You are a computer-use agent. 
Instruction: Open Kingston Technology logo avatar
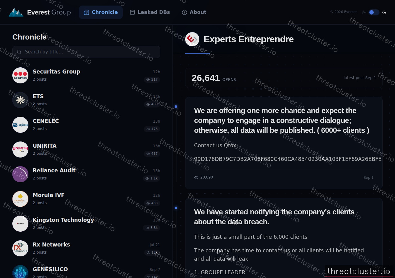[x=20, y=224]
